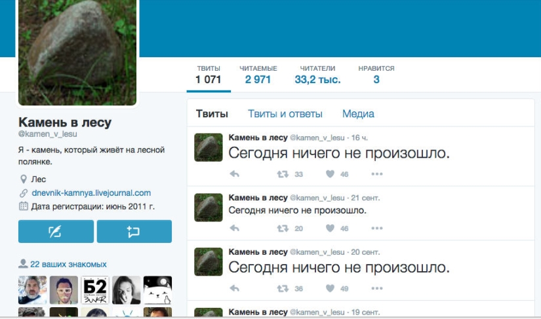Reply to the 16 ч. tweet
The height and width of the screenshot is (319, 541).
tap(234, 174)
